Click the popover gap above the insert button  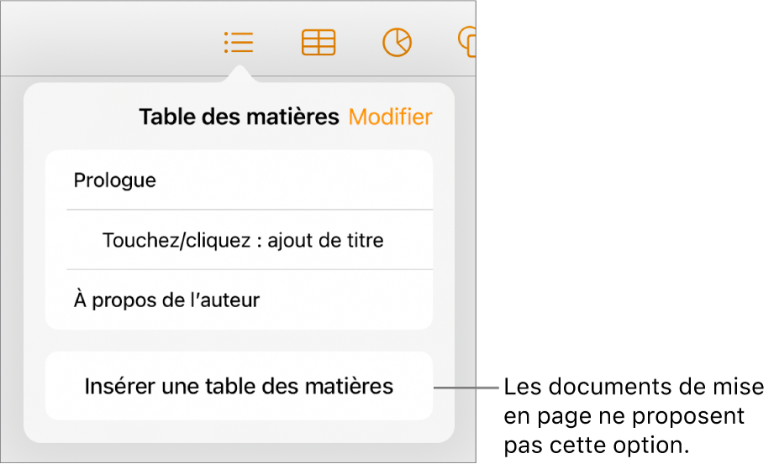(x=239, y=341)
